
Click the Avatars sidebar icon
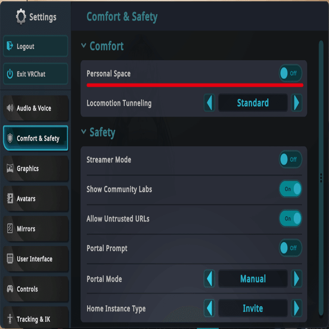pos(10,199)
